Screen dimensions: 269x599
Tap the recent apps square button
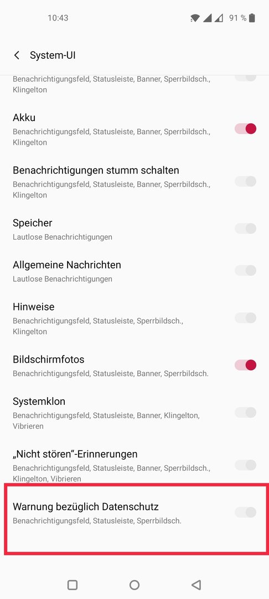(x=73, y=585)
